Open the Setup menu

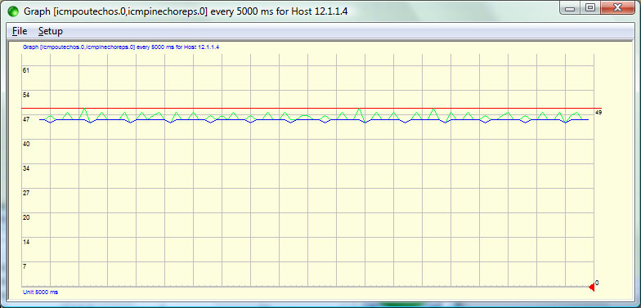[x=51, y=31]
